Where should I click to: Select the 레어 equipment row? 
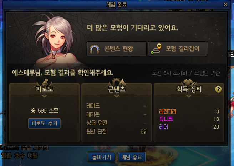[x=189, y=127]
